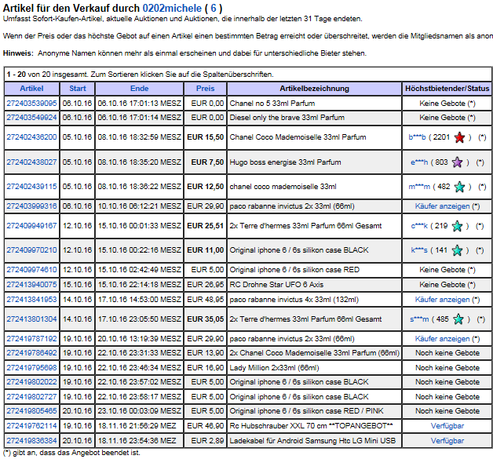Select price EUR 15,50

coord(206,137)
